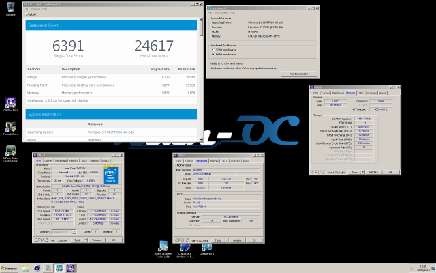
Task: Open Graphics tab in CPU-Z Mainboard window
Action: pyautogui.click(x=235, y=161)
